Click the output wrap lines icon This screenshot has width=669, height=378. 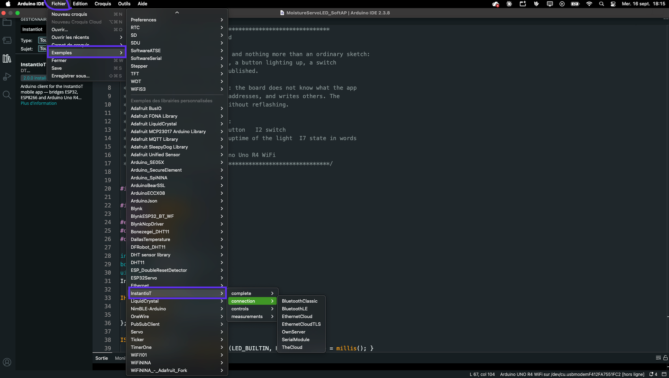[x=659, y=358]
